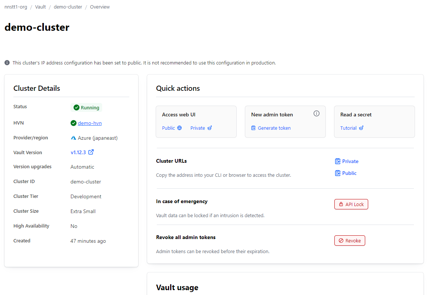Click the external link icon beside v1.12.3
Viewport: 428px width, 295px height.
(91, 152)
